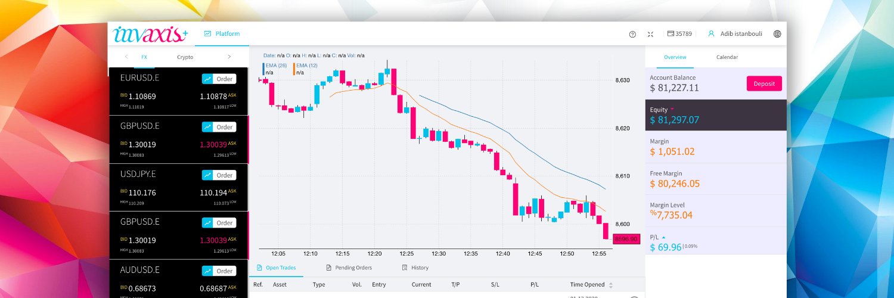Go to previous asset category with left chevron
The width and height of the screenshot is (894, 298).
(x=126, y=57)
